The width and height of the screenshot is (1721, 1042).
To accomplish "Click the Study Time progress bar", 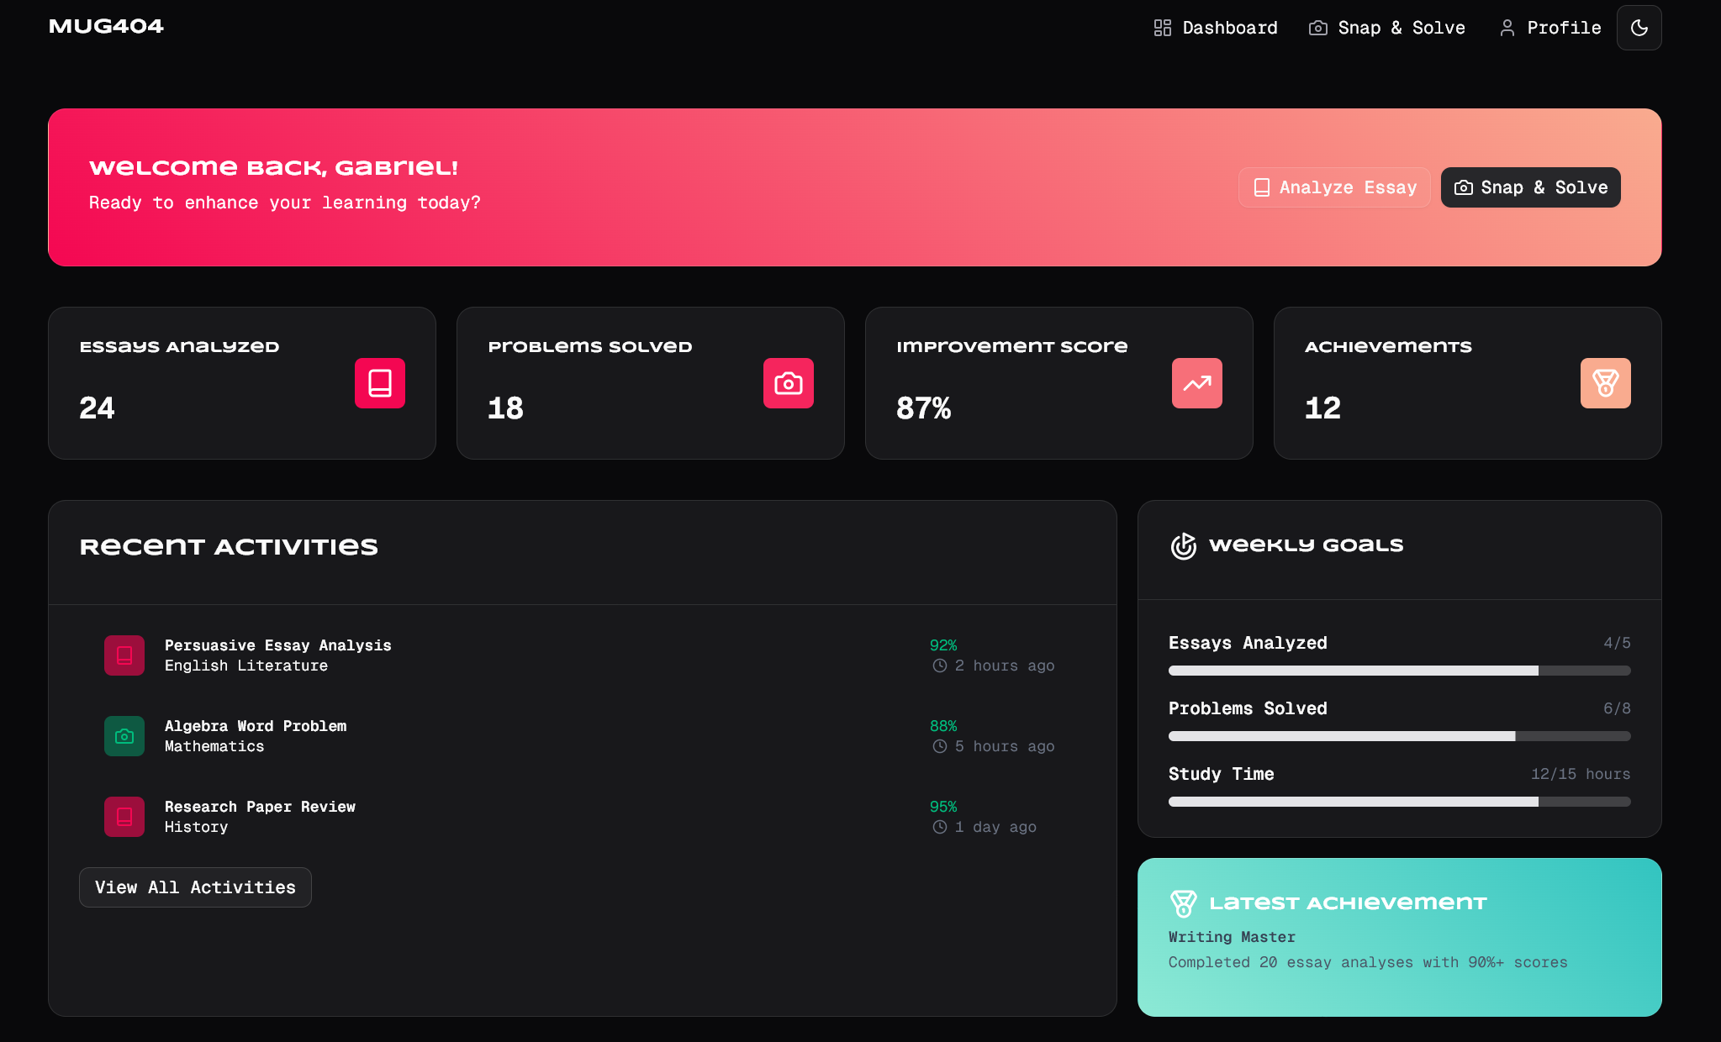I will click(x=1399, y=802).
